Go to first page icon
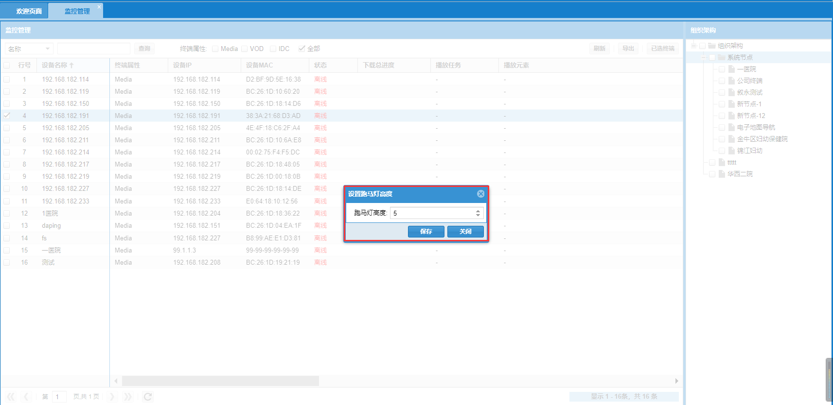The height and width of the screenshot is (405, 833). 11,397
